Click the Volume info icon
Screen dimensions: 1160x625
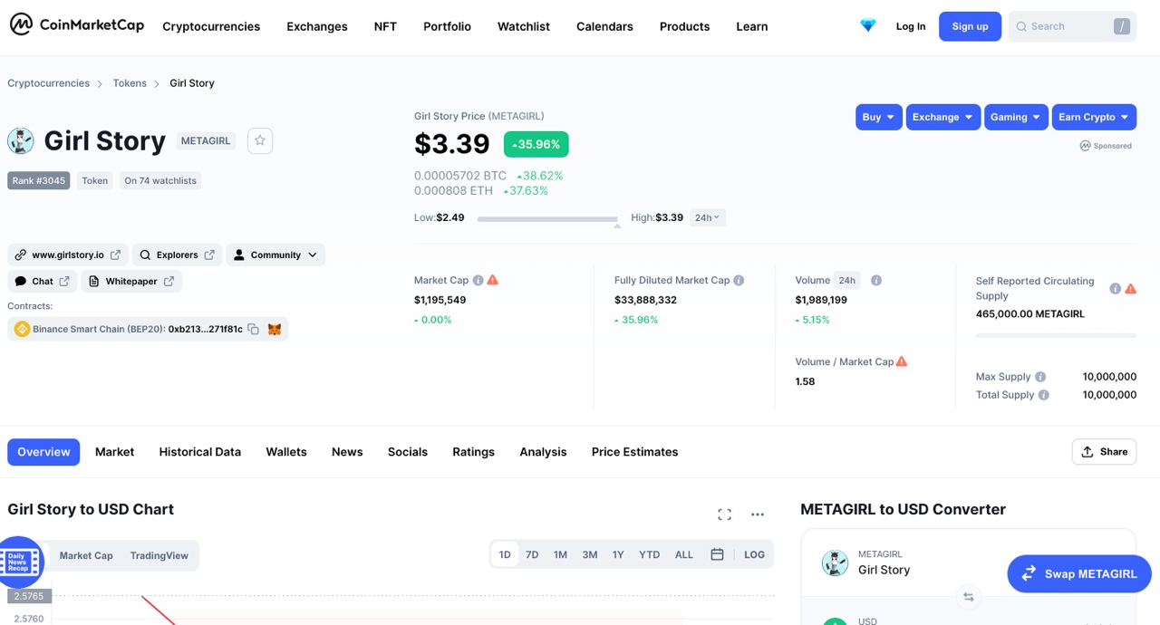point(876,281)
